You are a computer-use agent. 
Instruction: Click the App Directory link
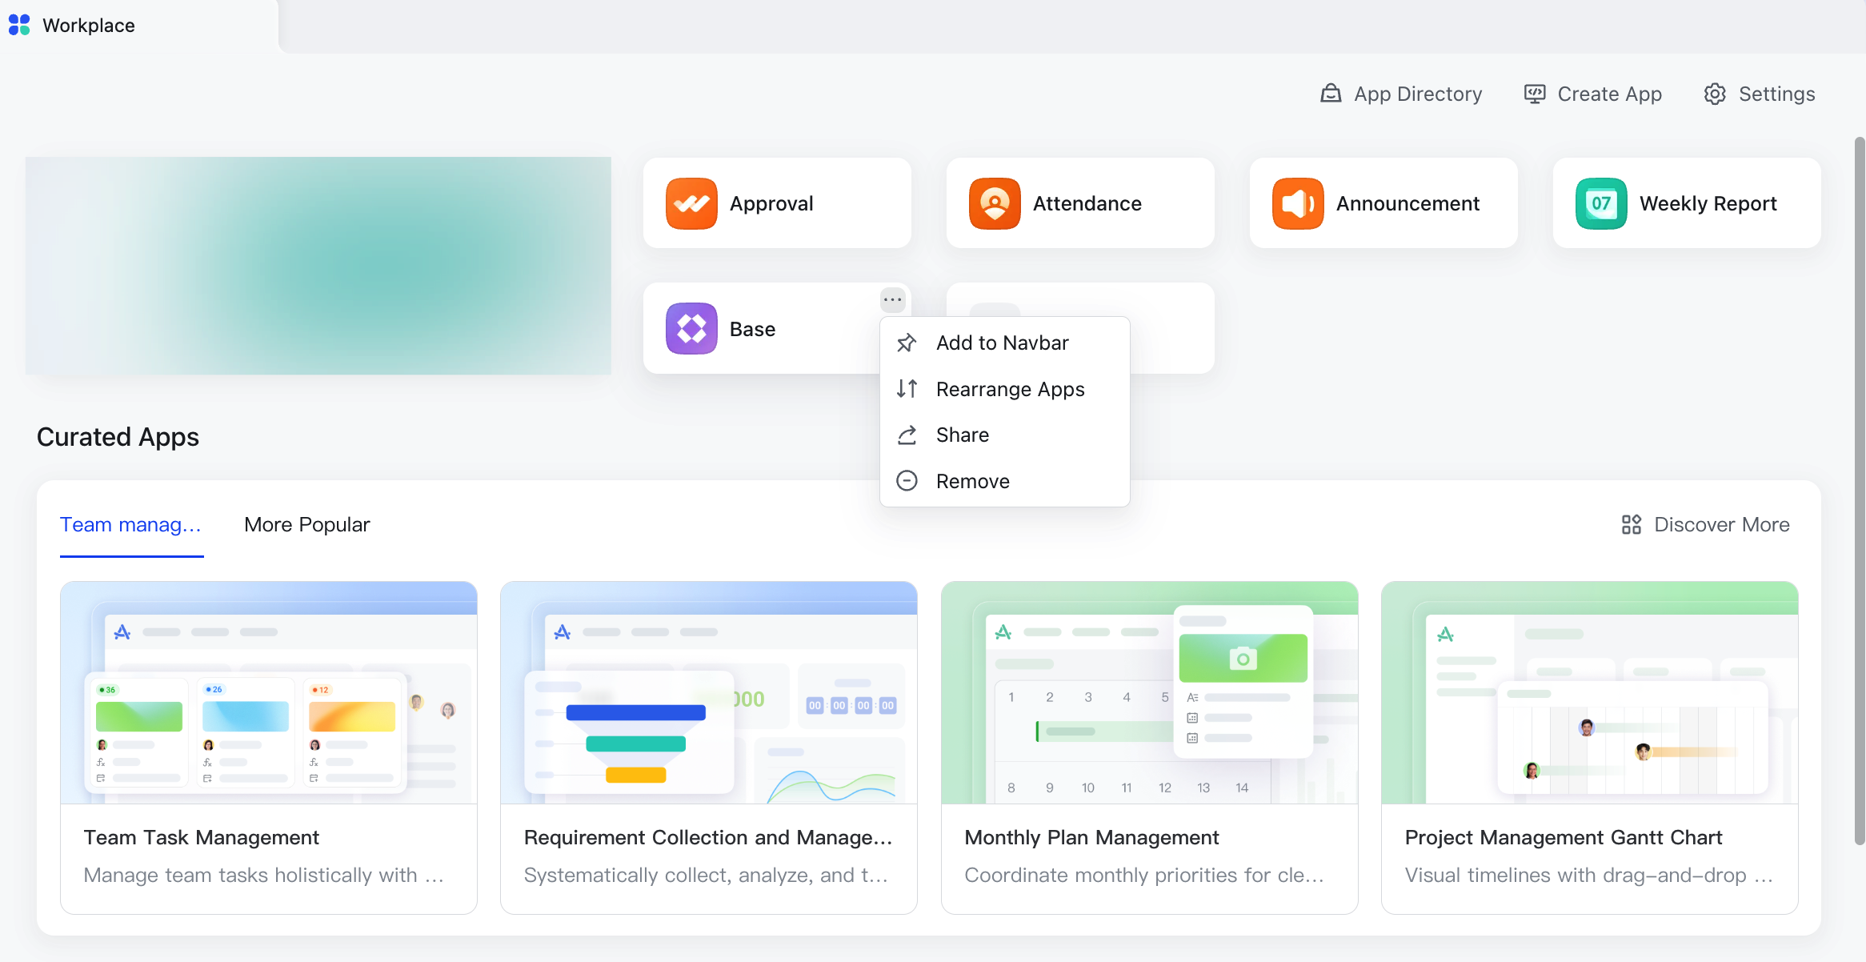click(1401, 94)
